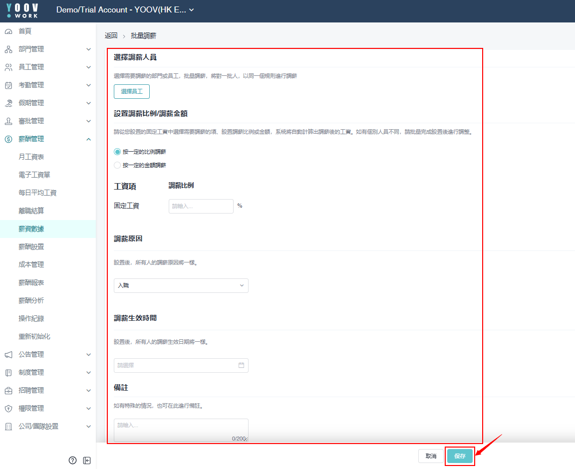Collapse the sidebar with the collapse icon
The height and width of the screenshot is (469, 575).
[87, 461]
